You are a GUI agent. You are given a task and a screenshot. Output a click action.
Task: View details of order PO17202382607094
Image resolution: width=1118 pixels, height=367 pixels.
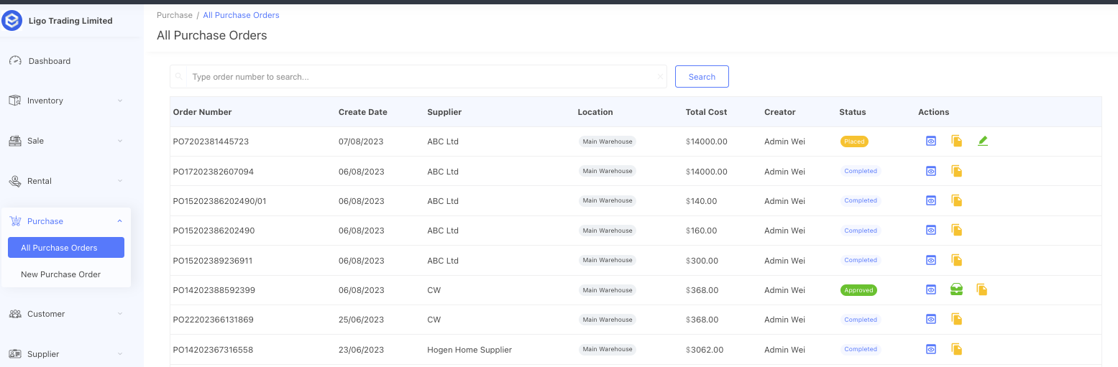(x=930, y=171)
